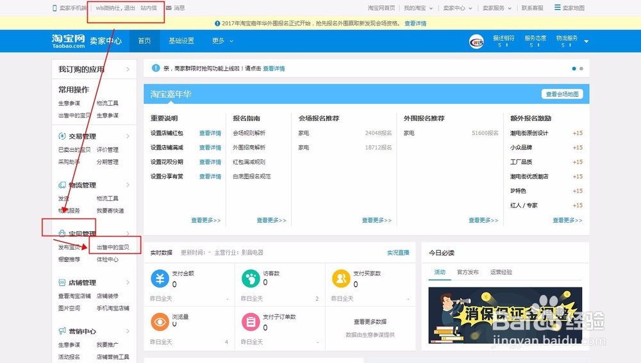Click the 查看更多数据 link

(370, 322)
